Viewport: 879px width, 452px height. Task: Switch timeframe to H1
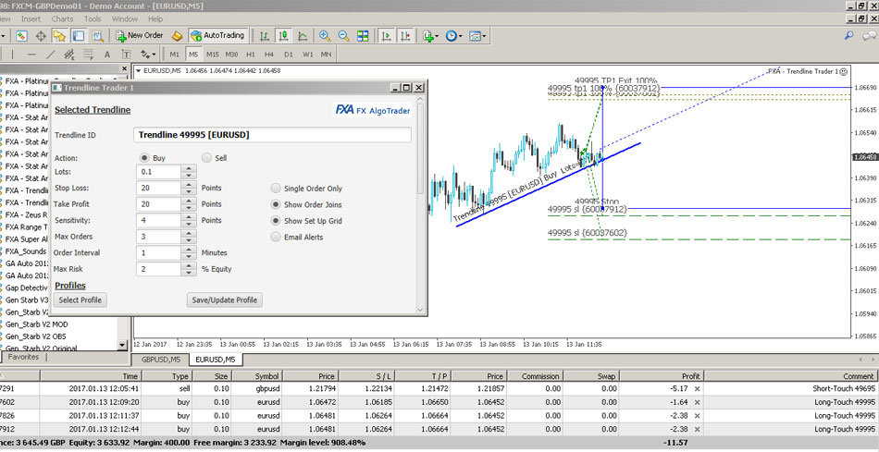tap(251, 55)
